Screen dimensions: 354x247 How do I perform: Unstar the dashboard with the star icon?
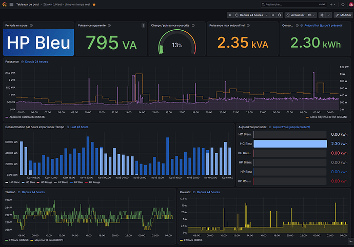pyautogui.click(x=94, y=5)
